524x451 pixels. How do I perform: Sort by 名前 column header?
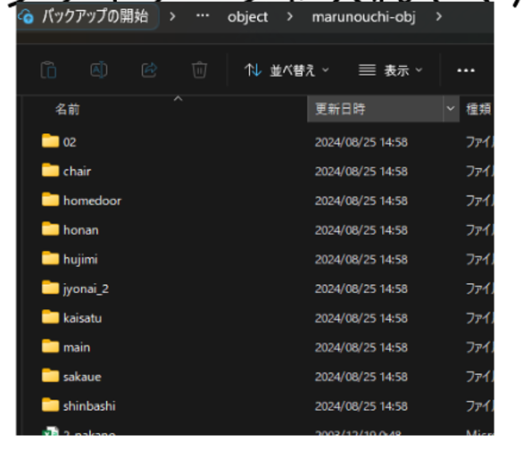pyautogui.click(x=68, y=109)
